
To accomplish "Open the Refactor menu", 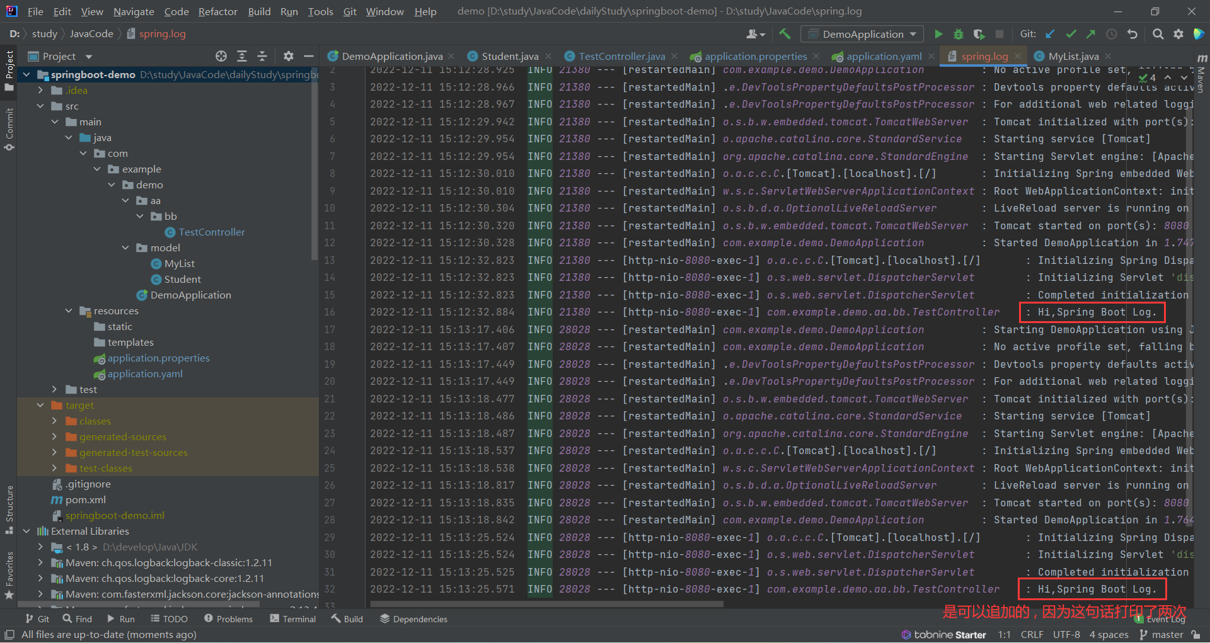I will (x=217, y=11).
